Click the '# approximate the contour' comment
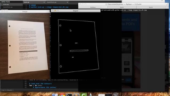170x96 pixels. (x=45, y=87)
